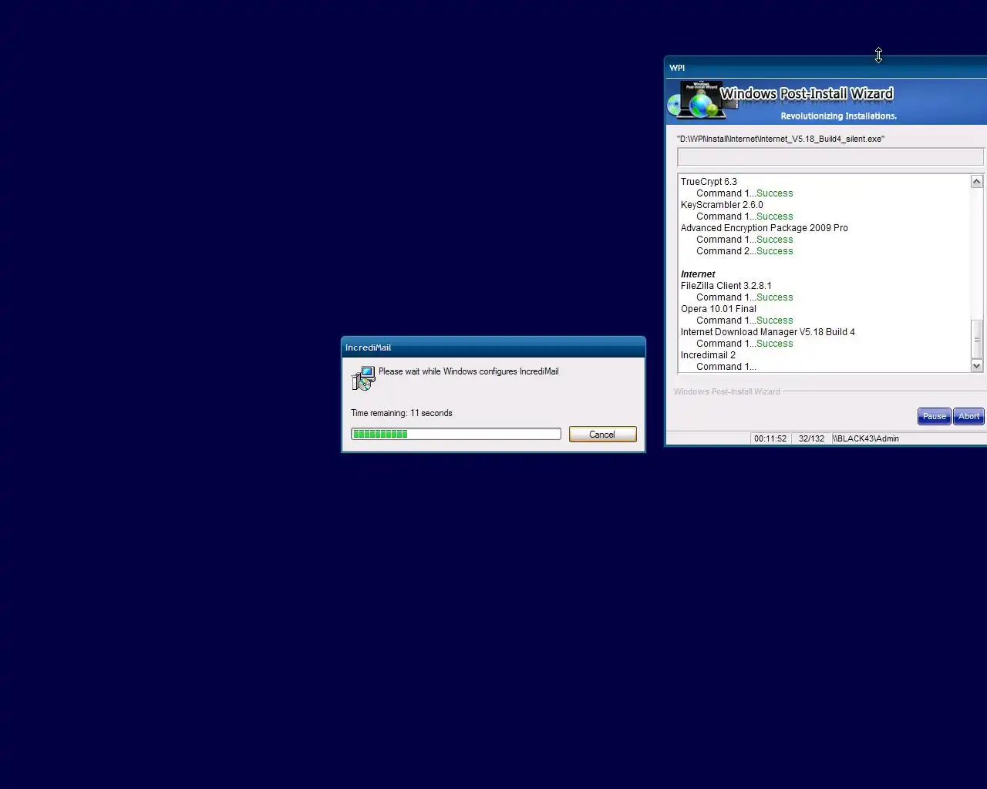
Task: Click the IncrediMail installer icon
Action: [363, 378]
